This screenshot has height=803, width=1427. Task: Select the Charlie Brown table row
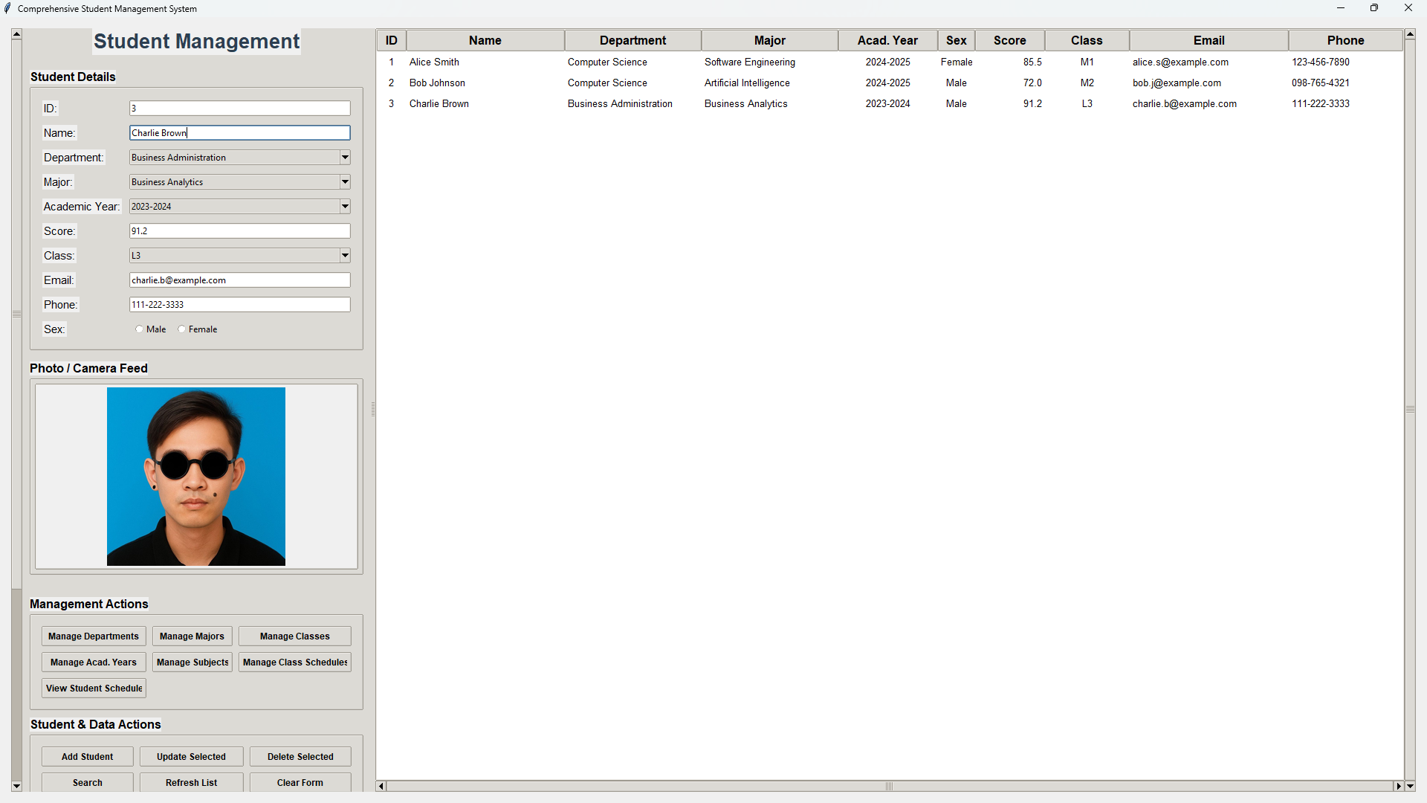tap(890, 104)
